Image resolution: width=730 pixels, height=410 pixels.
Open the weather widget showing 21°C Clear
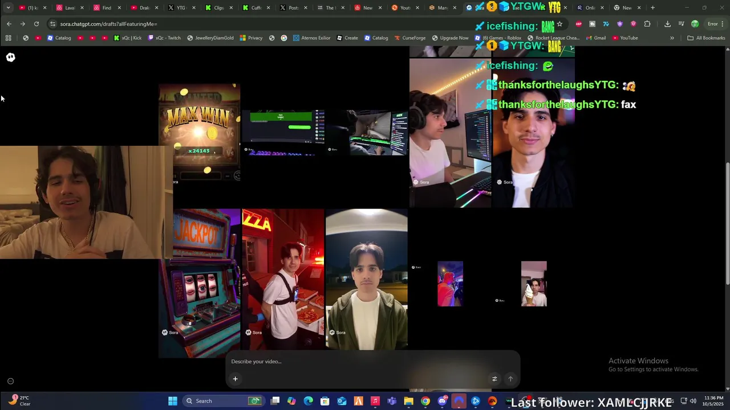(19, 401)
